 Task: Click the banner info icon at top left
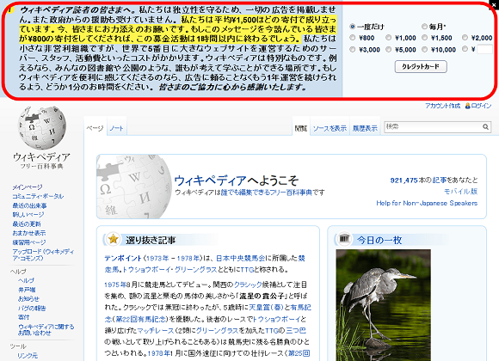point(9,9)
